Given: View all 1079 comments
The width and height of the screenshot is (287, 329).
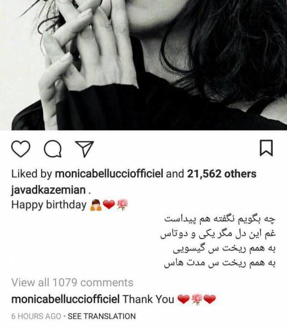Looking at the screenshot, I should (x=72, y=283).
